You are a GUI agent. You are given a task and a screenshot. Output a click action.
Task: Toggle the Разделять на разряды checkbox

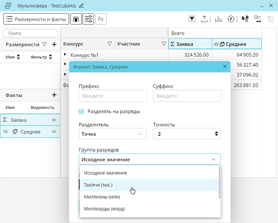pyautogui.click(x=82, y=111)
